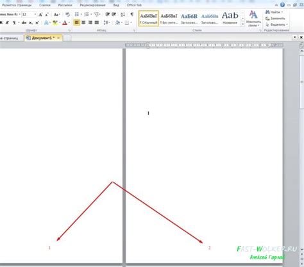This screenshot has height=267, width=304.
Task: Click the justify alignment icon
Action: (x=97, y=22)
